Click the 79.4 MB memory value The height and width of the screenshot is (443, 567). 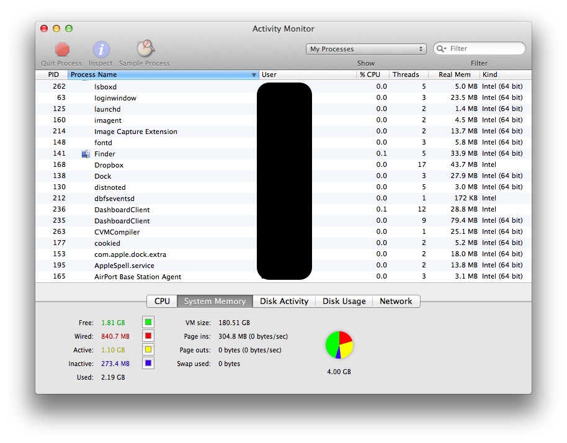coord(464,220)
